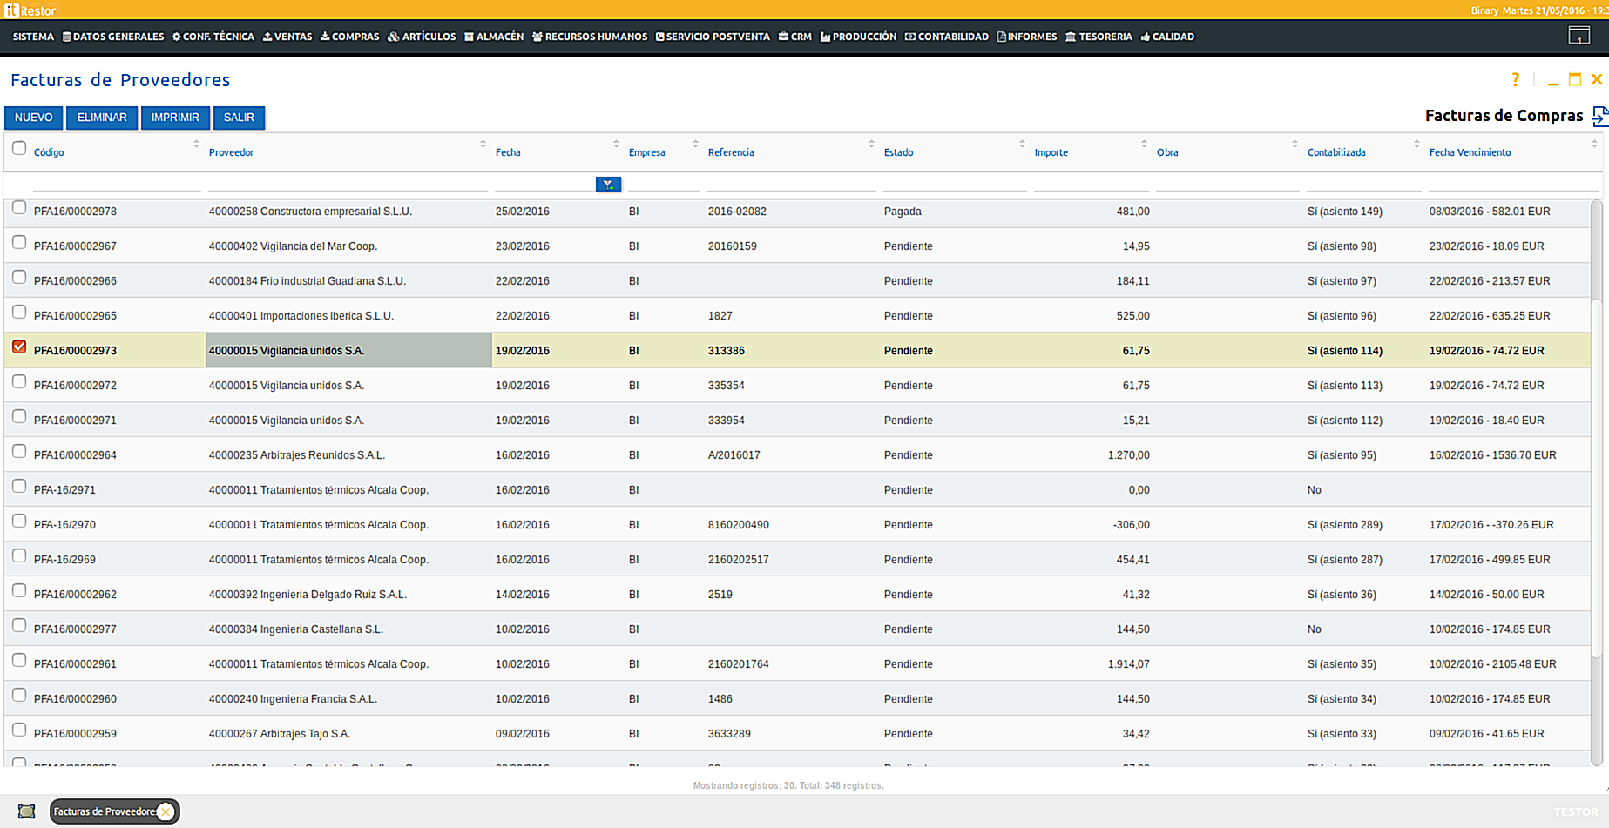
Task: Sort by Código column arrows
Action: pyautogui.click(x=196, y=144)
